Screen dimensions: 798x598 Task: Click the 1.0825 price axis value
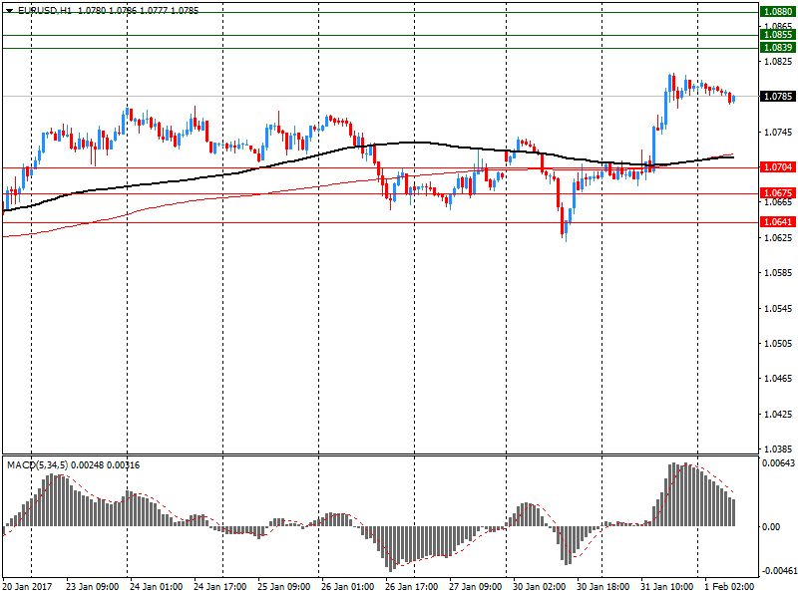(x=778, y=62)
